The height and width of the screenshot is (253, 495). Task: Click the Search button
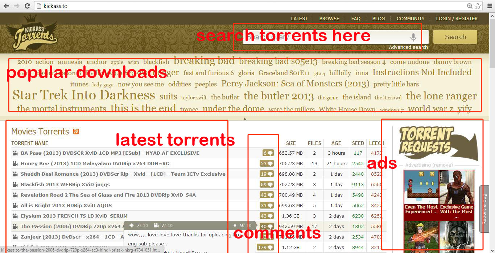pos(455,37)
